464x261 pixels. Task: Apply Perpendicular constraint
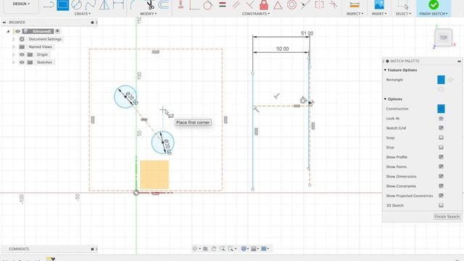249,5
